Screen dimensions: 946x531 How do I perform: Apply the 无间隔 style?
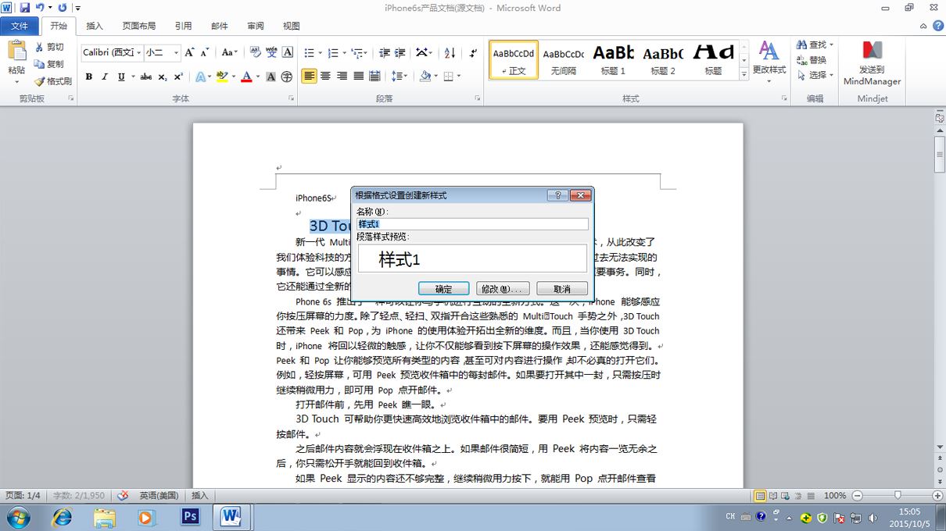coord(563,59)
